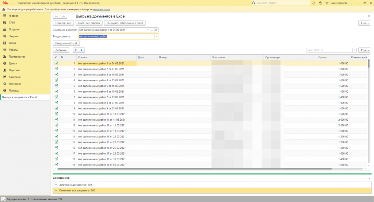Follow the нажмите сюда link

tap(102, 9)
